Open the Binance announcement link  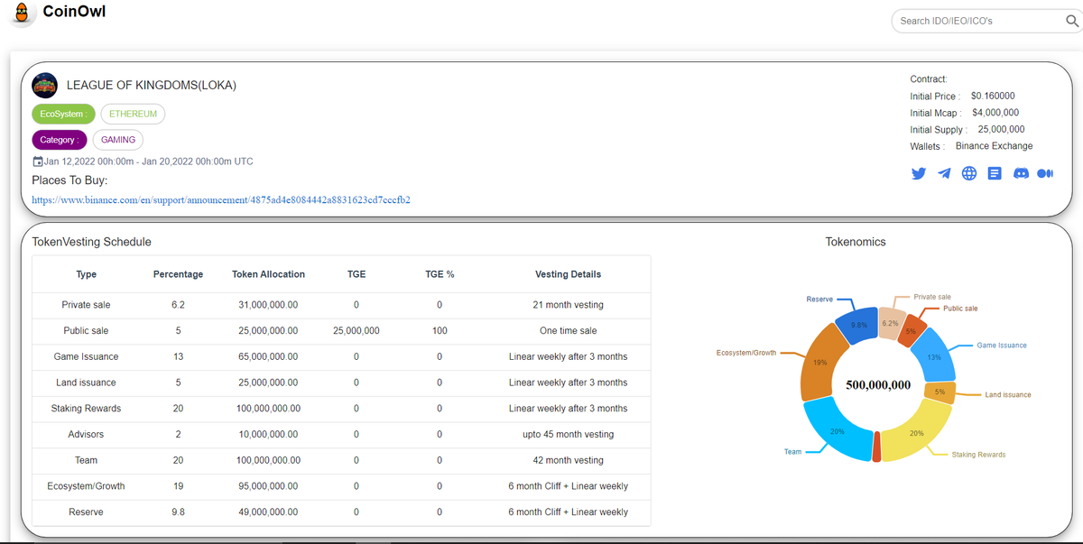[x=221, y=199]
